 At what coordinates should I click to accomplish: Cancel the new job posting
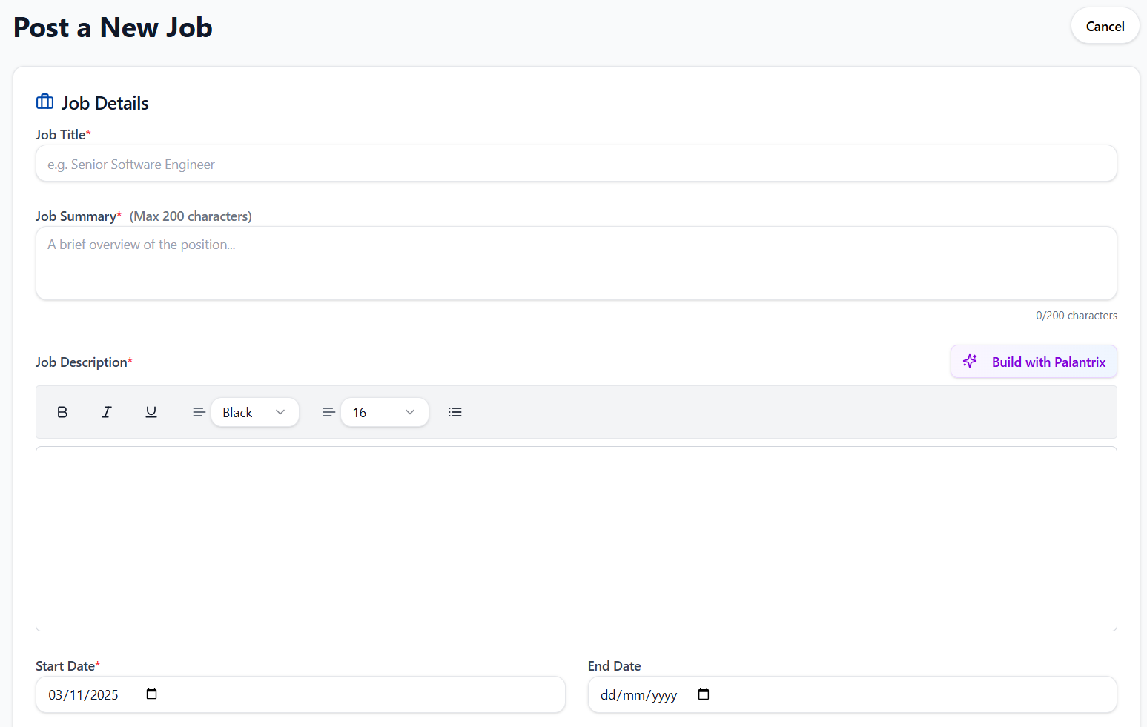[x=1105, y=26]
